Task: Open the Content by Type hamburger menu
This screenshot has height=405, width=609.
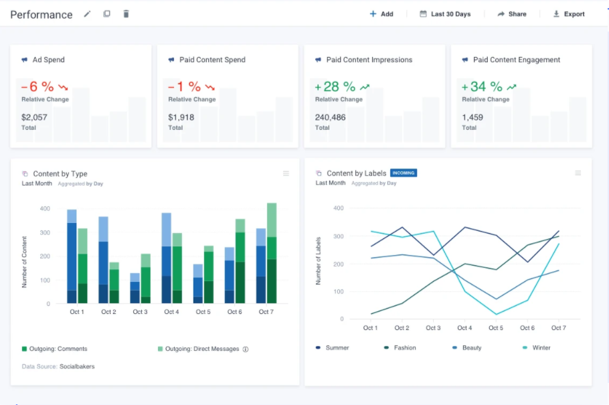Action: coord(286,173)
